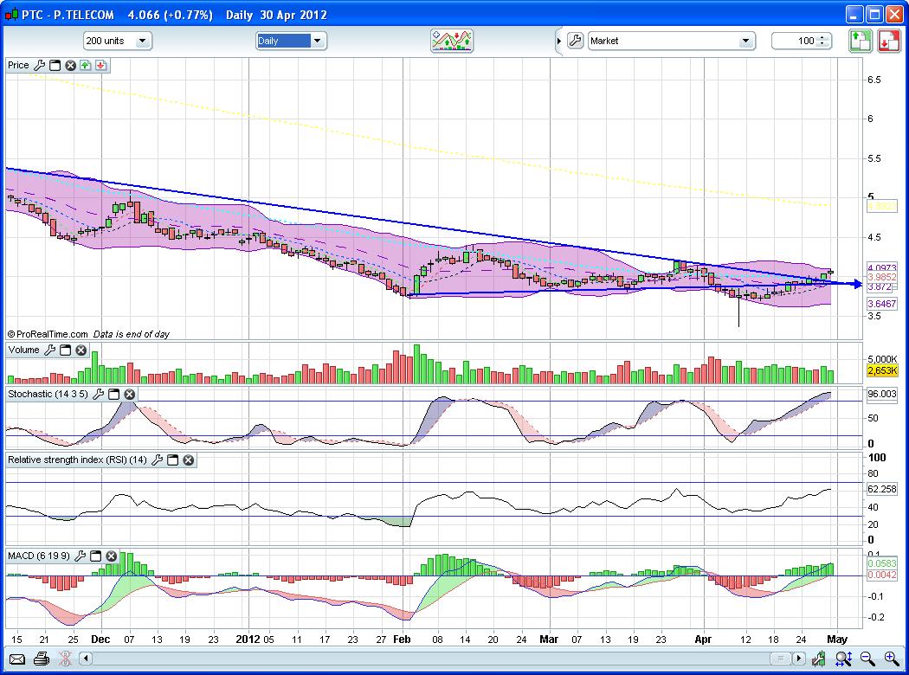The height and width of the screenshot is (675, 909).
Task: Click the 96.003 stochastic value label
Action: tap(882, 394)
